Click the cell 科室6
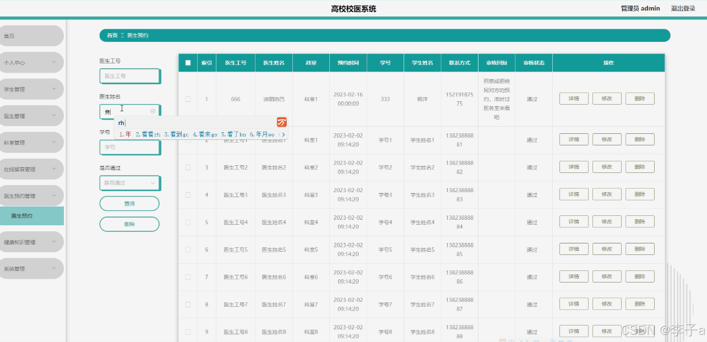Screen dimensions: 707x342 click(x=311, y=277)
